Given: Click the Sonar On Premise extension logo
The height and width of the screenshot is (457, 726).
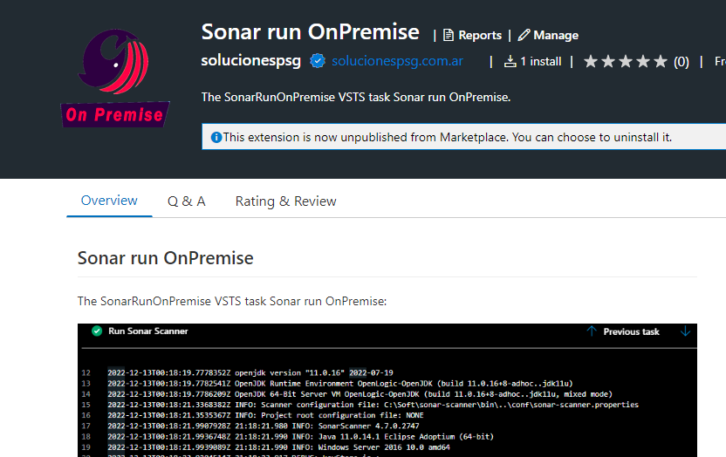Looking at the screenshot, I should 115,78.
